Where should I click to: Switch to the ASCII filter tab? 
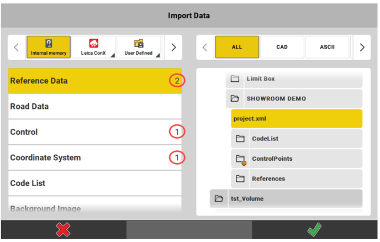tap(327, 48)
